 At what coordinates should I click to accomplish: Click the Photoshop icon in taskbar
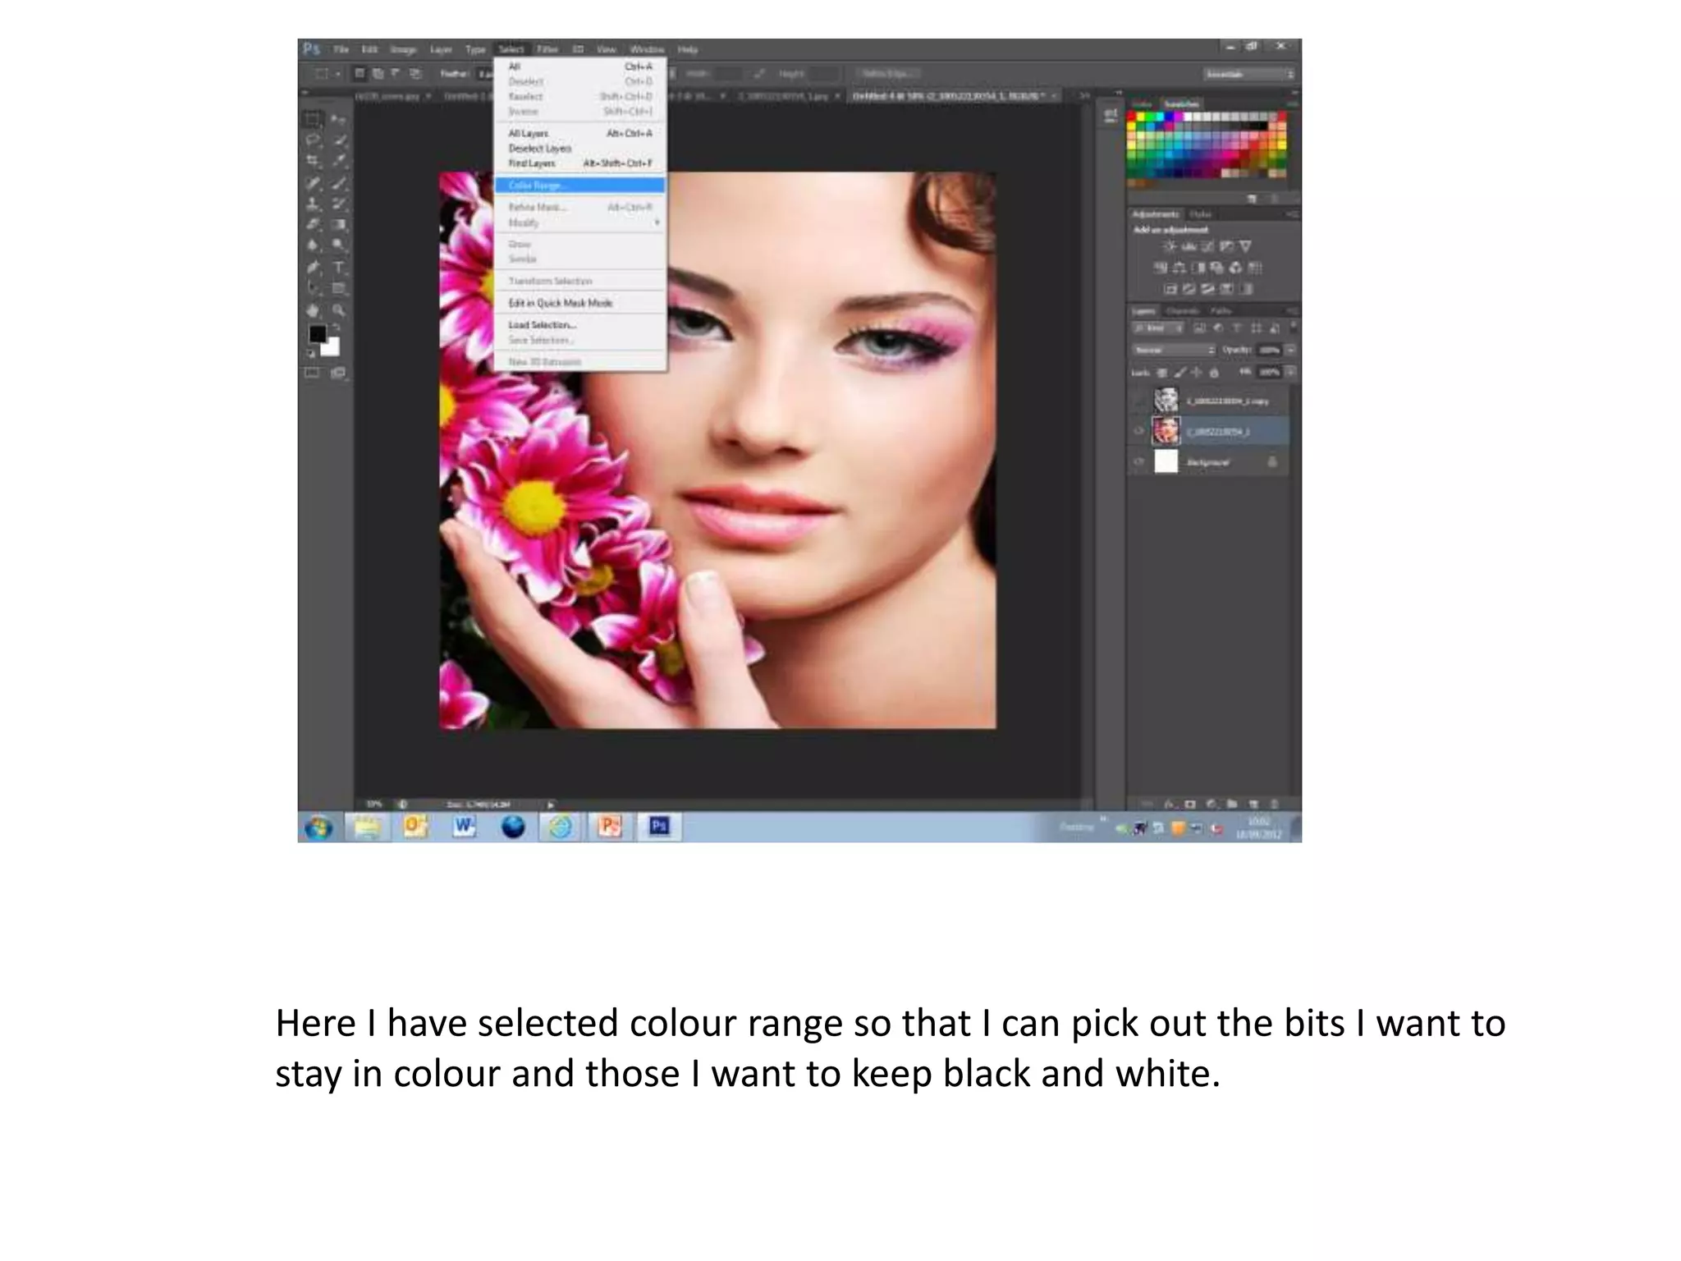tap(659, 826)
